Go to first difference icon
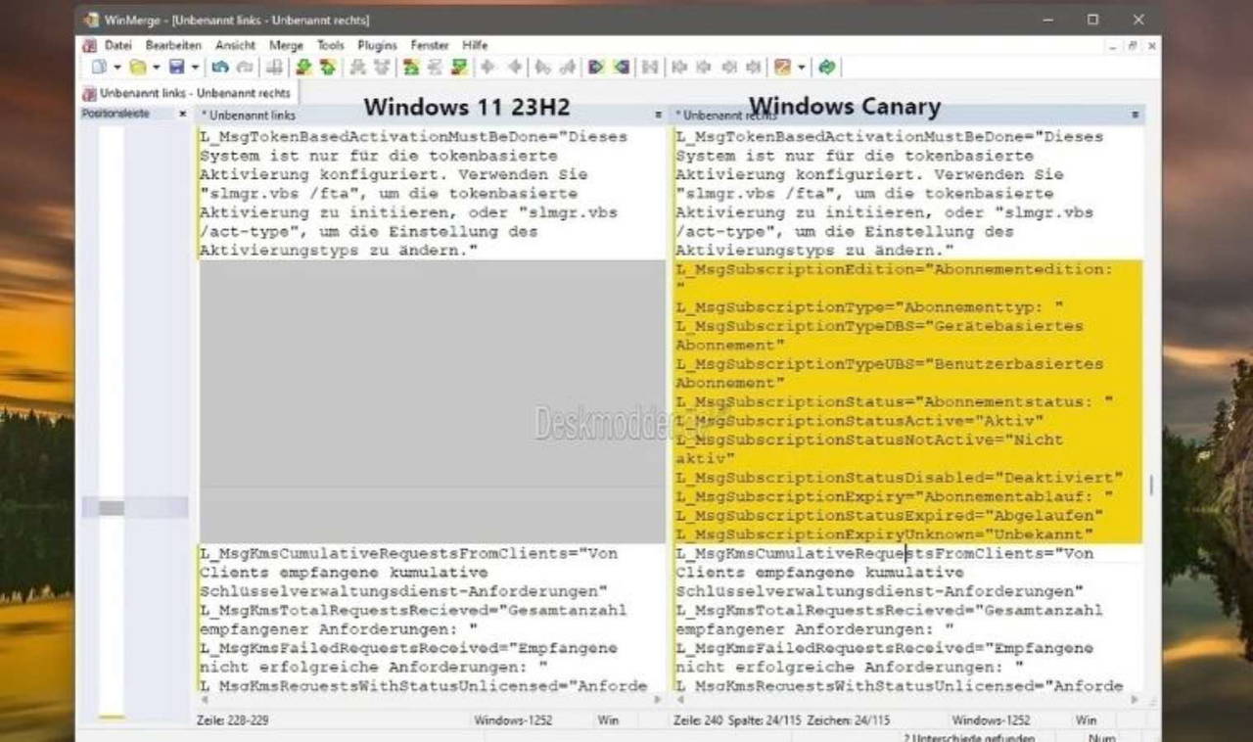1253x742 pixels. [x=411, y=68]
